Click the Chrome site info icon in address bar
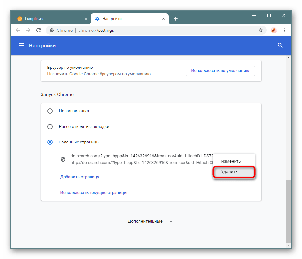 click(52, 30)
